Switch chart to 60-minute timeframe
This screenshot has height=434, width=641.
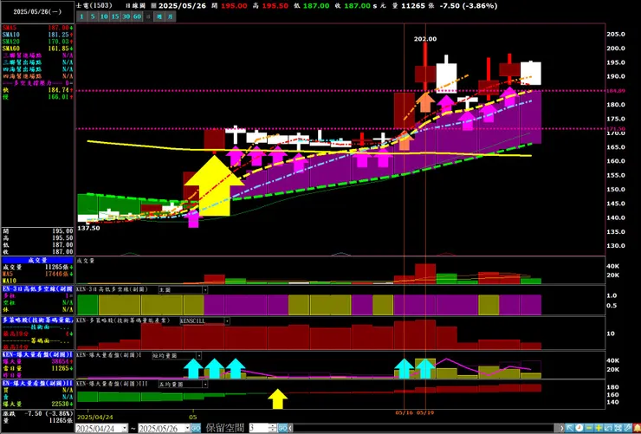pyautogui.click(x=138, y=16)
